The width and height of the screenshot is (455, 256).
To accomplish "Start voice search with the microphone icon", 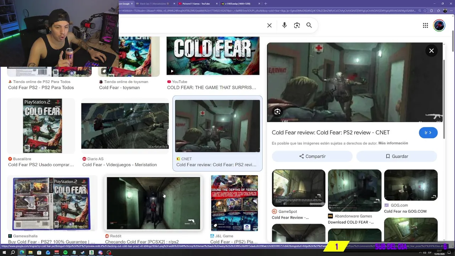I will (x=284, y=25).
